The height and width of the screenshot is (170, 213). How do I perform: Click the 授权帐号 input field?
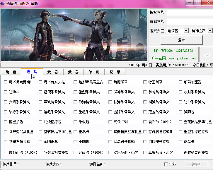tap(190, 13)
